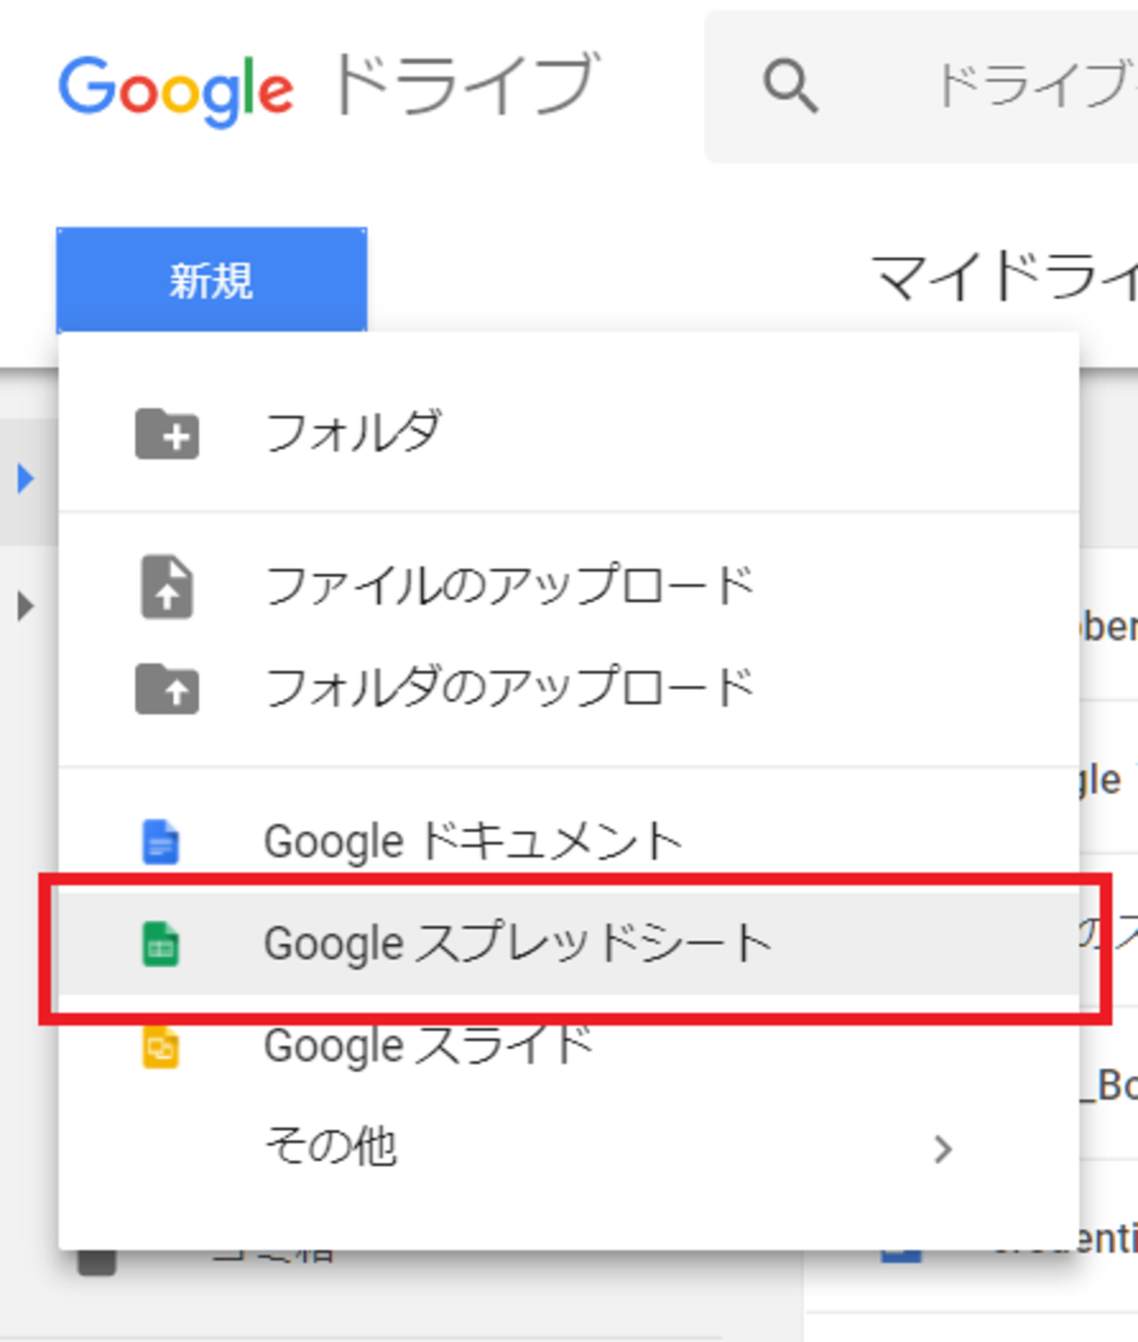
Task: Create a new Google スプレッドシート
Action: click(516, 944)
